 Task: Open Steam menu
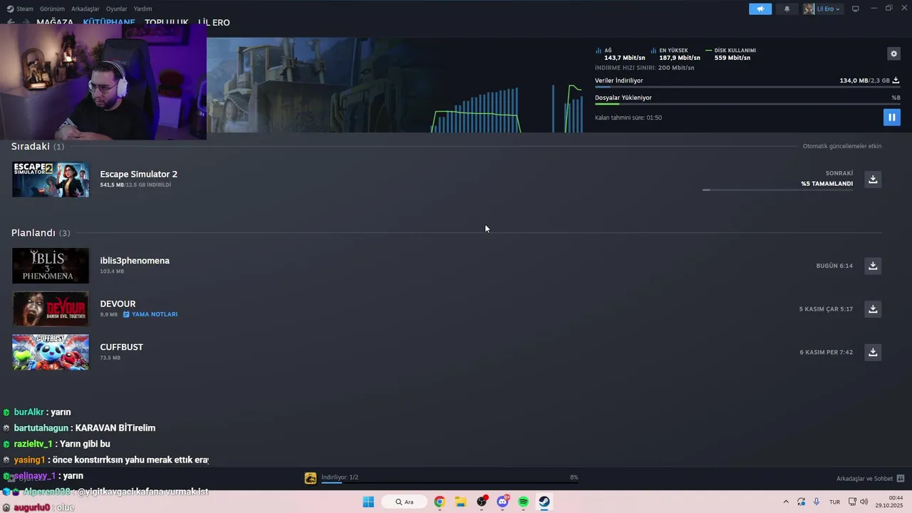tap(20, 9)
